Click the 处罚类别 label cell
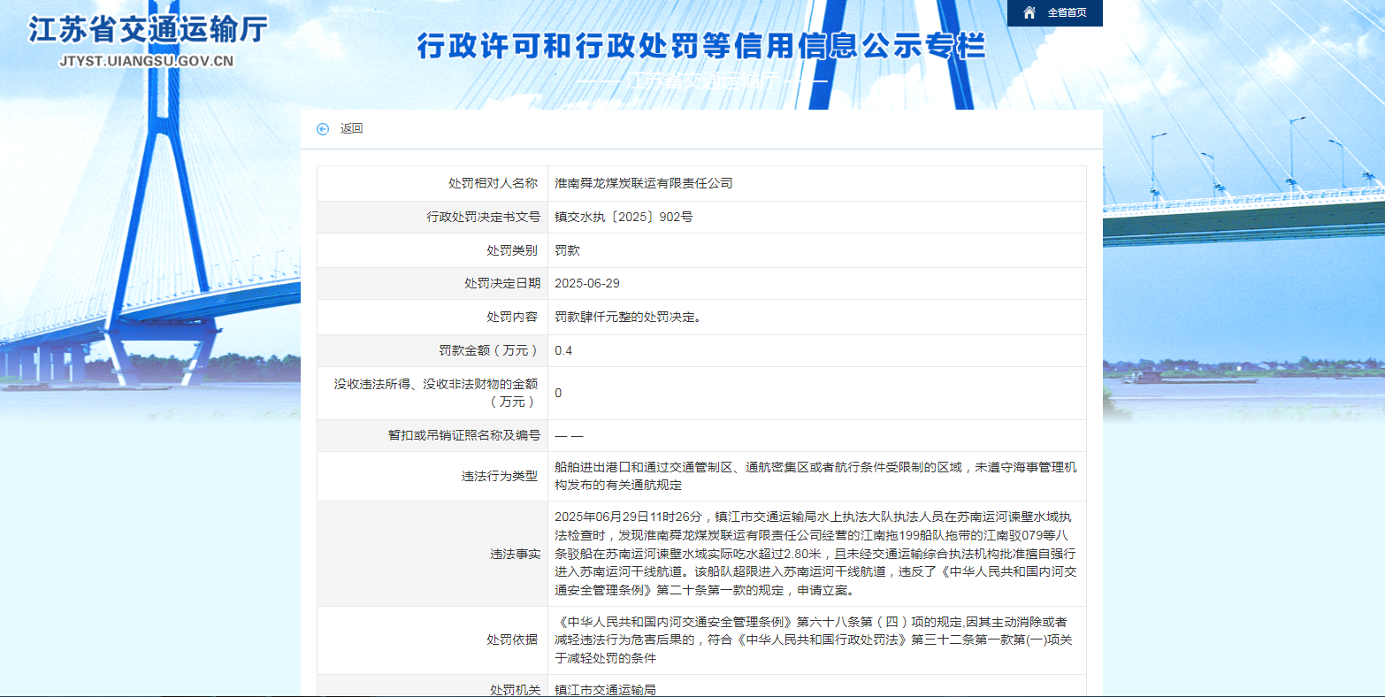The height and width of the screenshot is (697, 1385). click(432, 250)
